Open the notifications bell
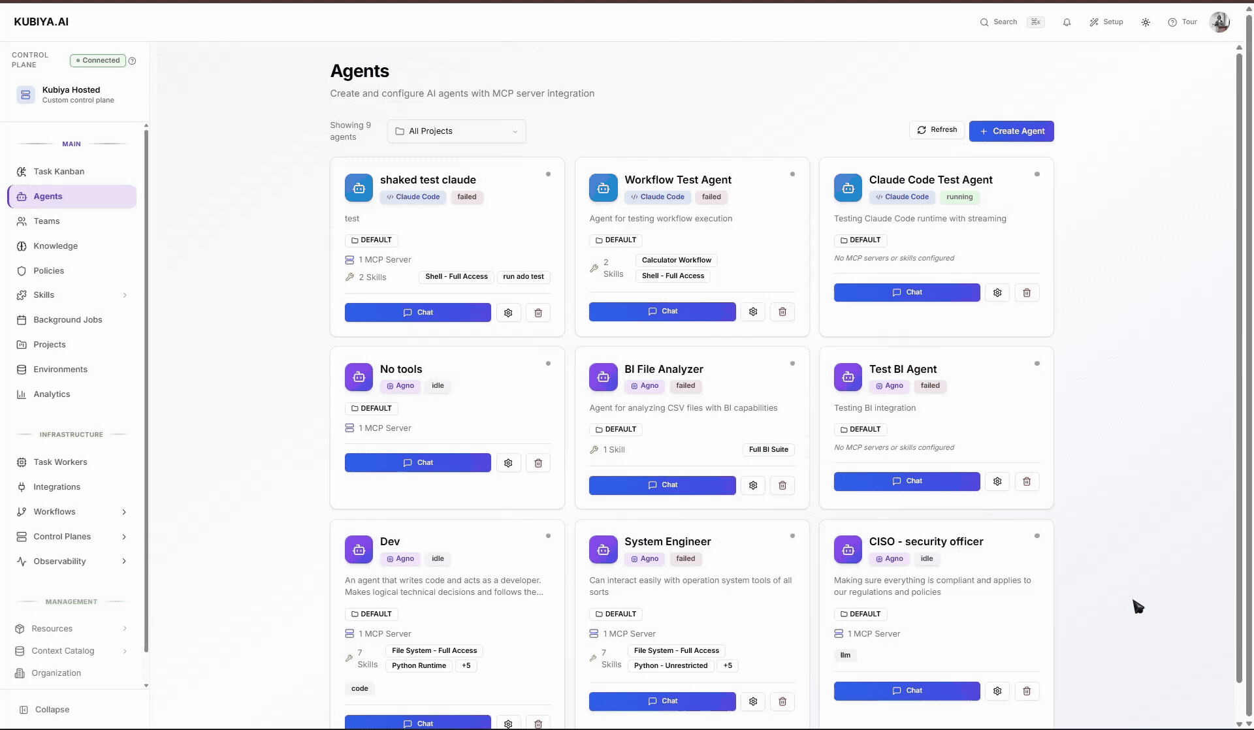Screen dimensions: 1254x730 (x=1067, y=22)
